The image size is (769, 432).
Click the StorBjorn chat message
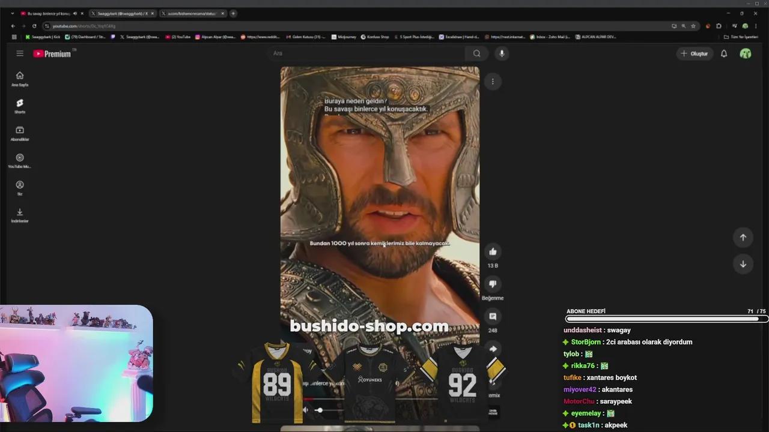[x=627, y=342]
